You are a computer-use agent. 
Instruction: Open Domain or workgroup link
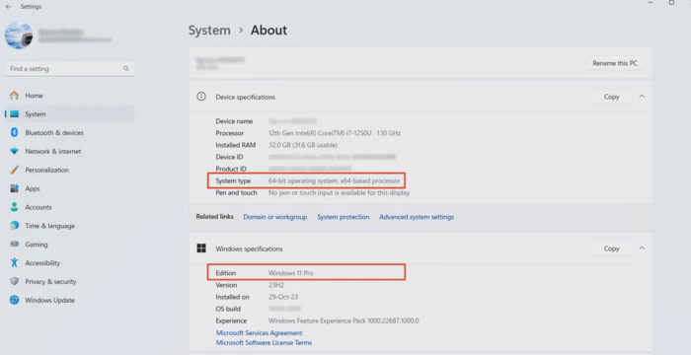(275, 217)
